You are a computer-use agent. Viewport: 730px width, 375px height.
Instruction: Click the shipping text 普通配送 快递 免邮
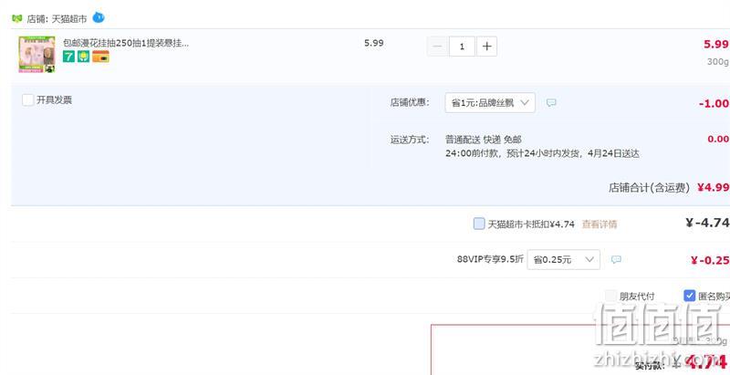(484, 139)
